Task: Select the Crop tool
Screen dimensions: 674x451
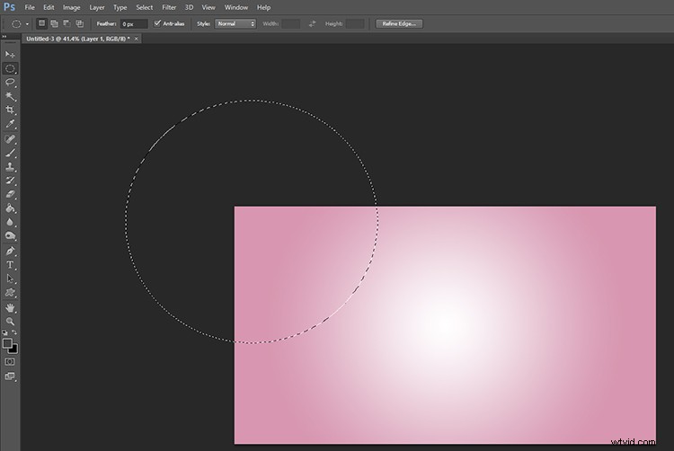Action: tap(10, 110)
